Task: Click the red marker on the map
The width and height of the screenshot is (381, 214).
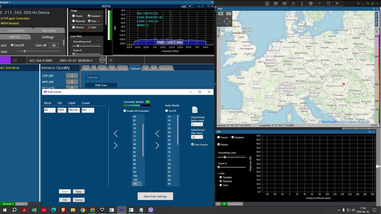Action: (x=343, y=84)
